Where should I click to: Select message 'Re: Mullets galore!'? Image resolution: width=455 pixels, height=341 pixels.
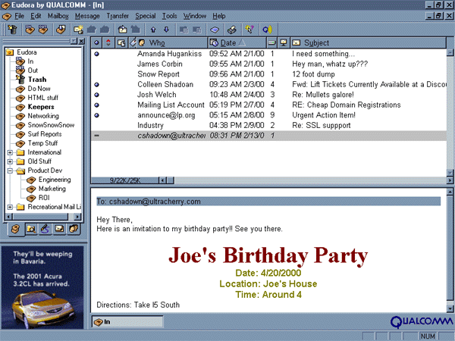pyautogui.click(x=268, y=95)
